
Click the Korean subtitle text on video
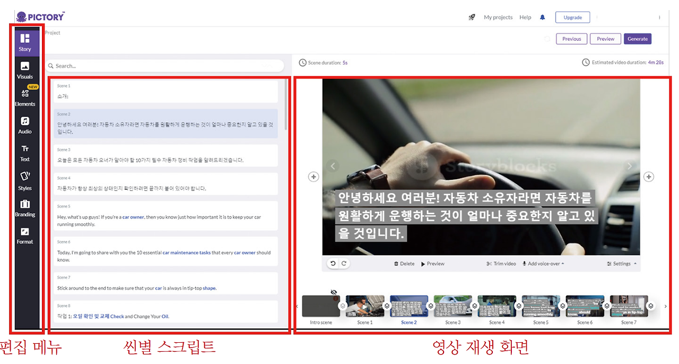466,216
